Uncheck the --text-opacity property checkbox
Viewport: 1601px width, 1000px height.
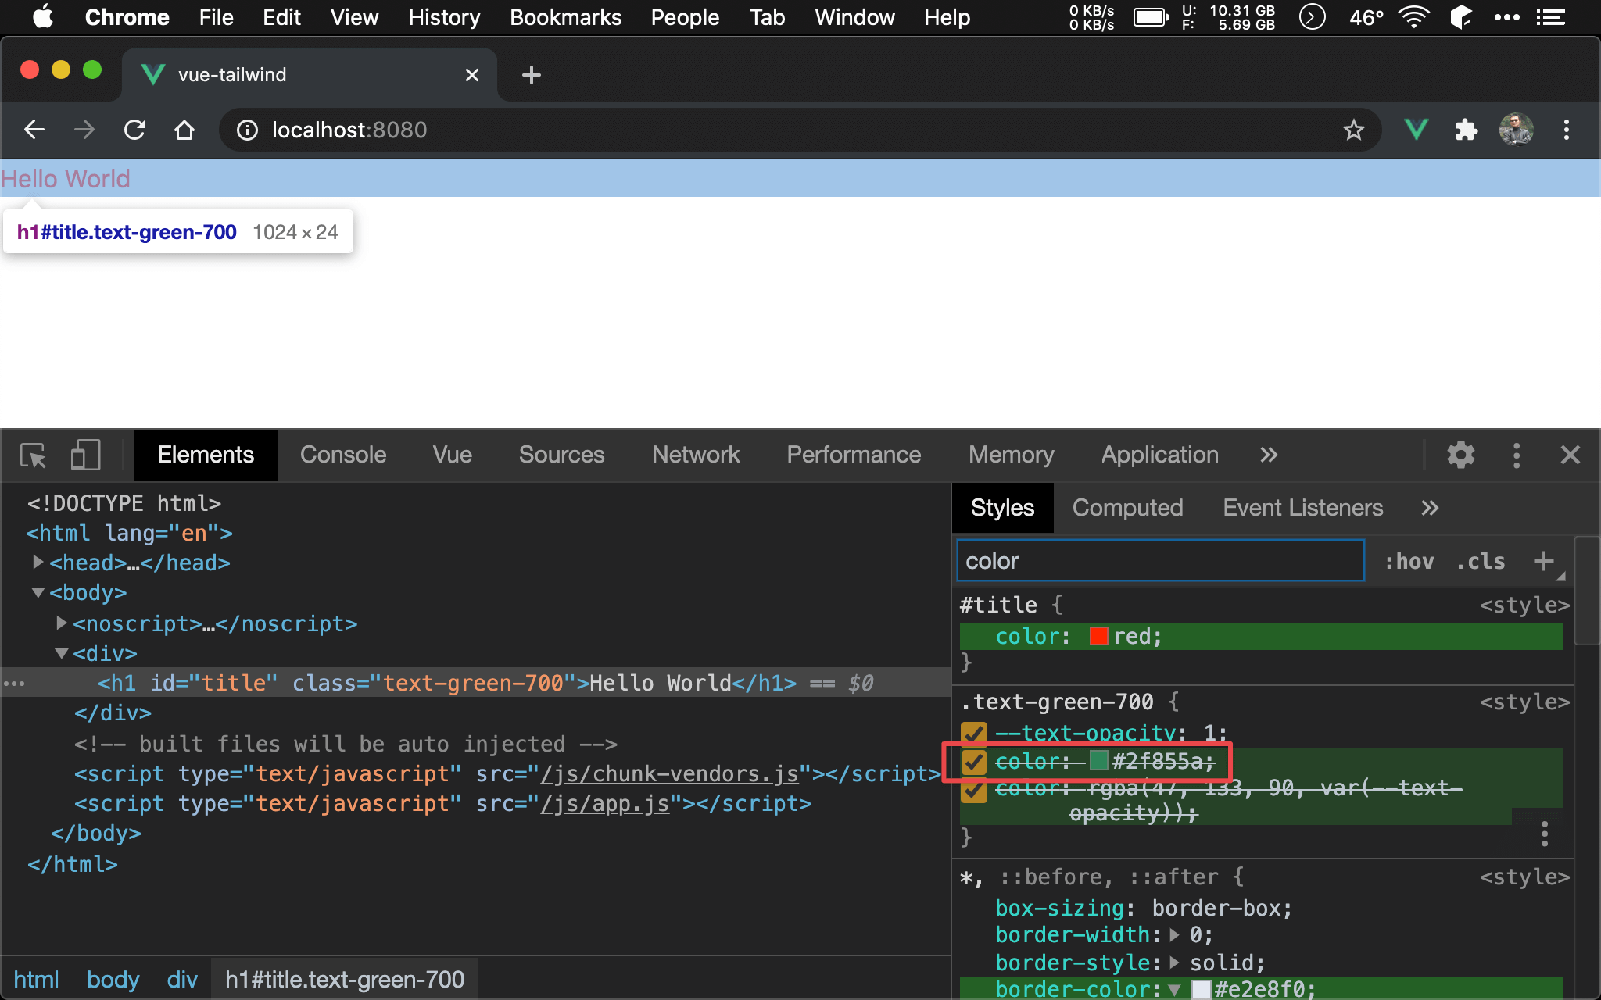point(973,734)
